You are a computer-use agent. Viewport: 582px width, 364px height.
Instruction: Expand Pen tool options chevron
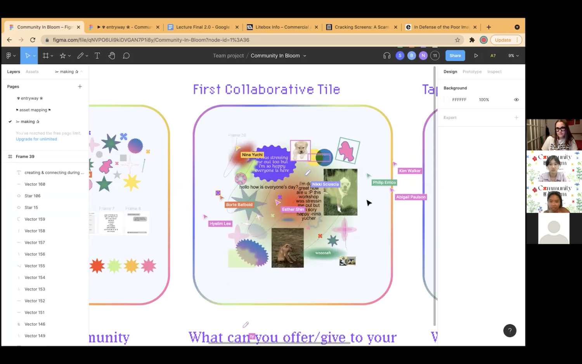pyautogui.click(x=87, y=56)
